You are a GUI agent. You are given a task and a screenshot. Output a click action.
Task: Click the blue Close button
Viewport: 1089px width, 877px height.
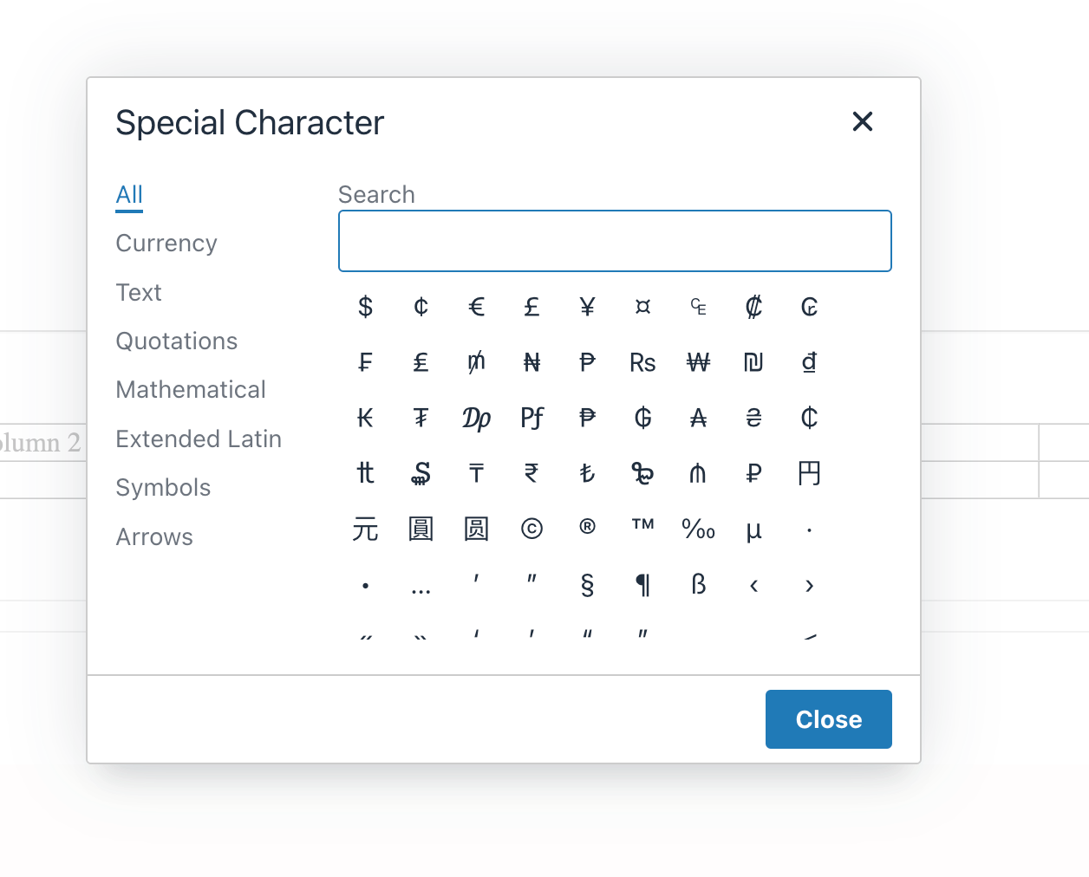tap(828, 719)
